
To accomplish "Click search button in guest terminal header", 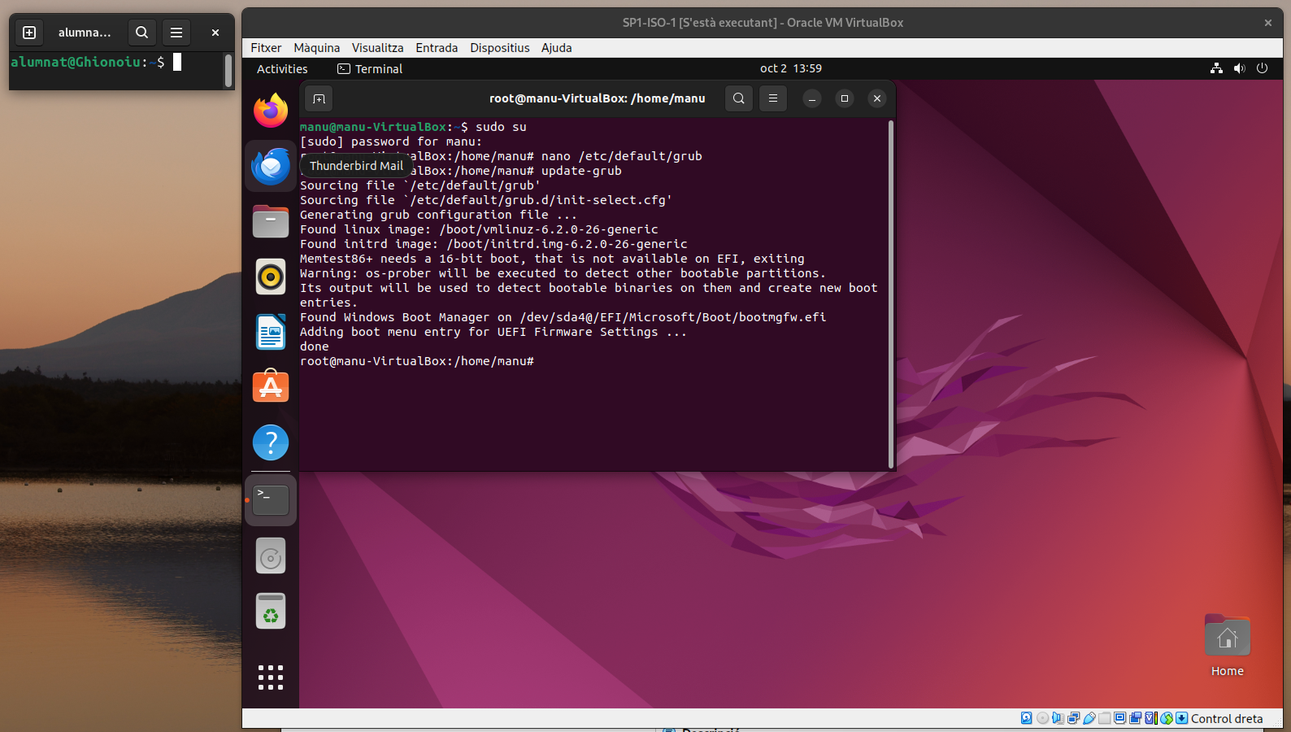I will point(738,98).
